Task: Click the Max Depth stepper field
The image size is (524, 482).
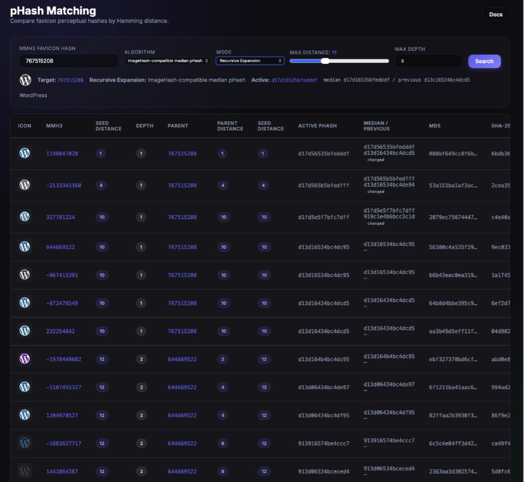Action: coord(428,61)
